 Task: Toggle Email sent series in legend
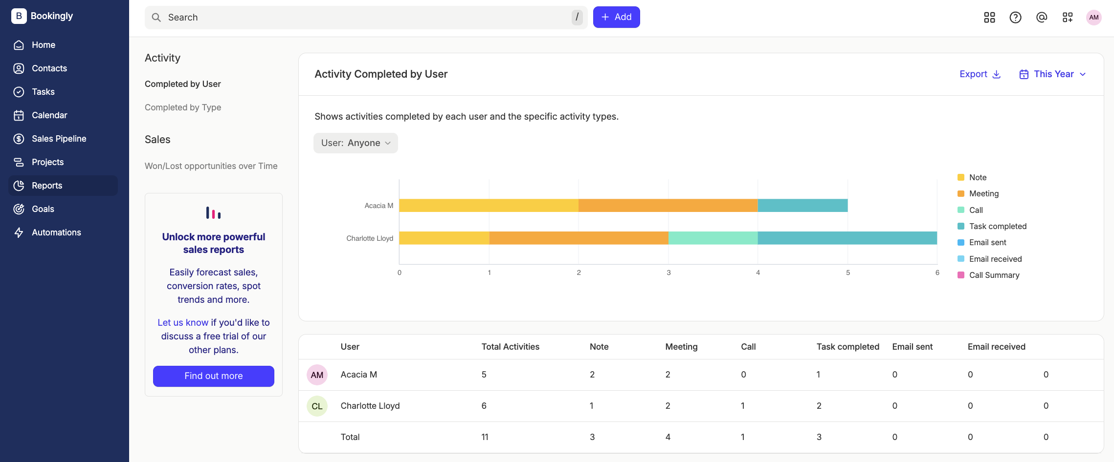point(981,242)
